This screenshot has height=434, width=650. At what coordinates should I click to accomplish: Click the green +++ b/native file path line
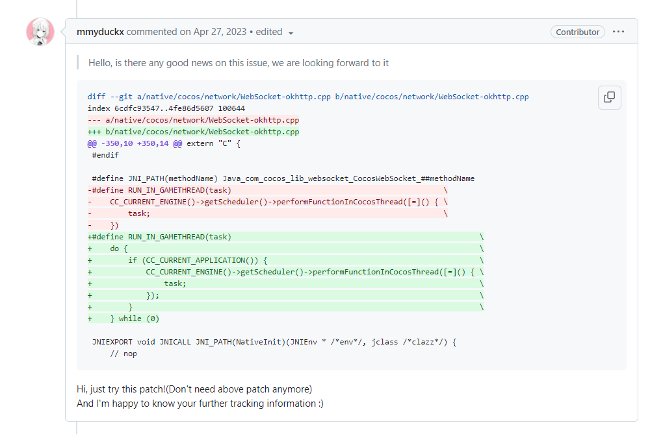pyautogui.click(x=194, y=132)
